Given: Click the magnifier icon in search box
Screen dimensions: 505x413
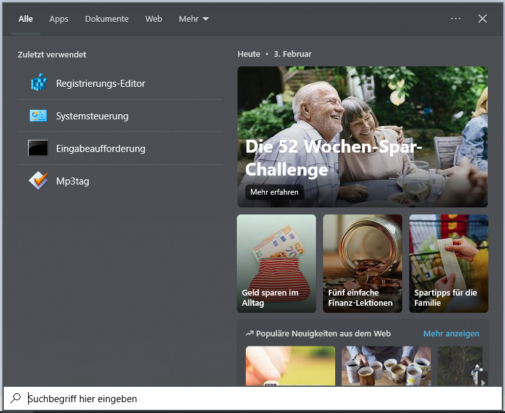Looking at the screenshot, I should [x=15, y=399].
